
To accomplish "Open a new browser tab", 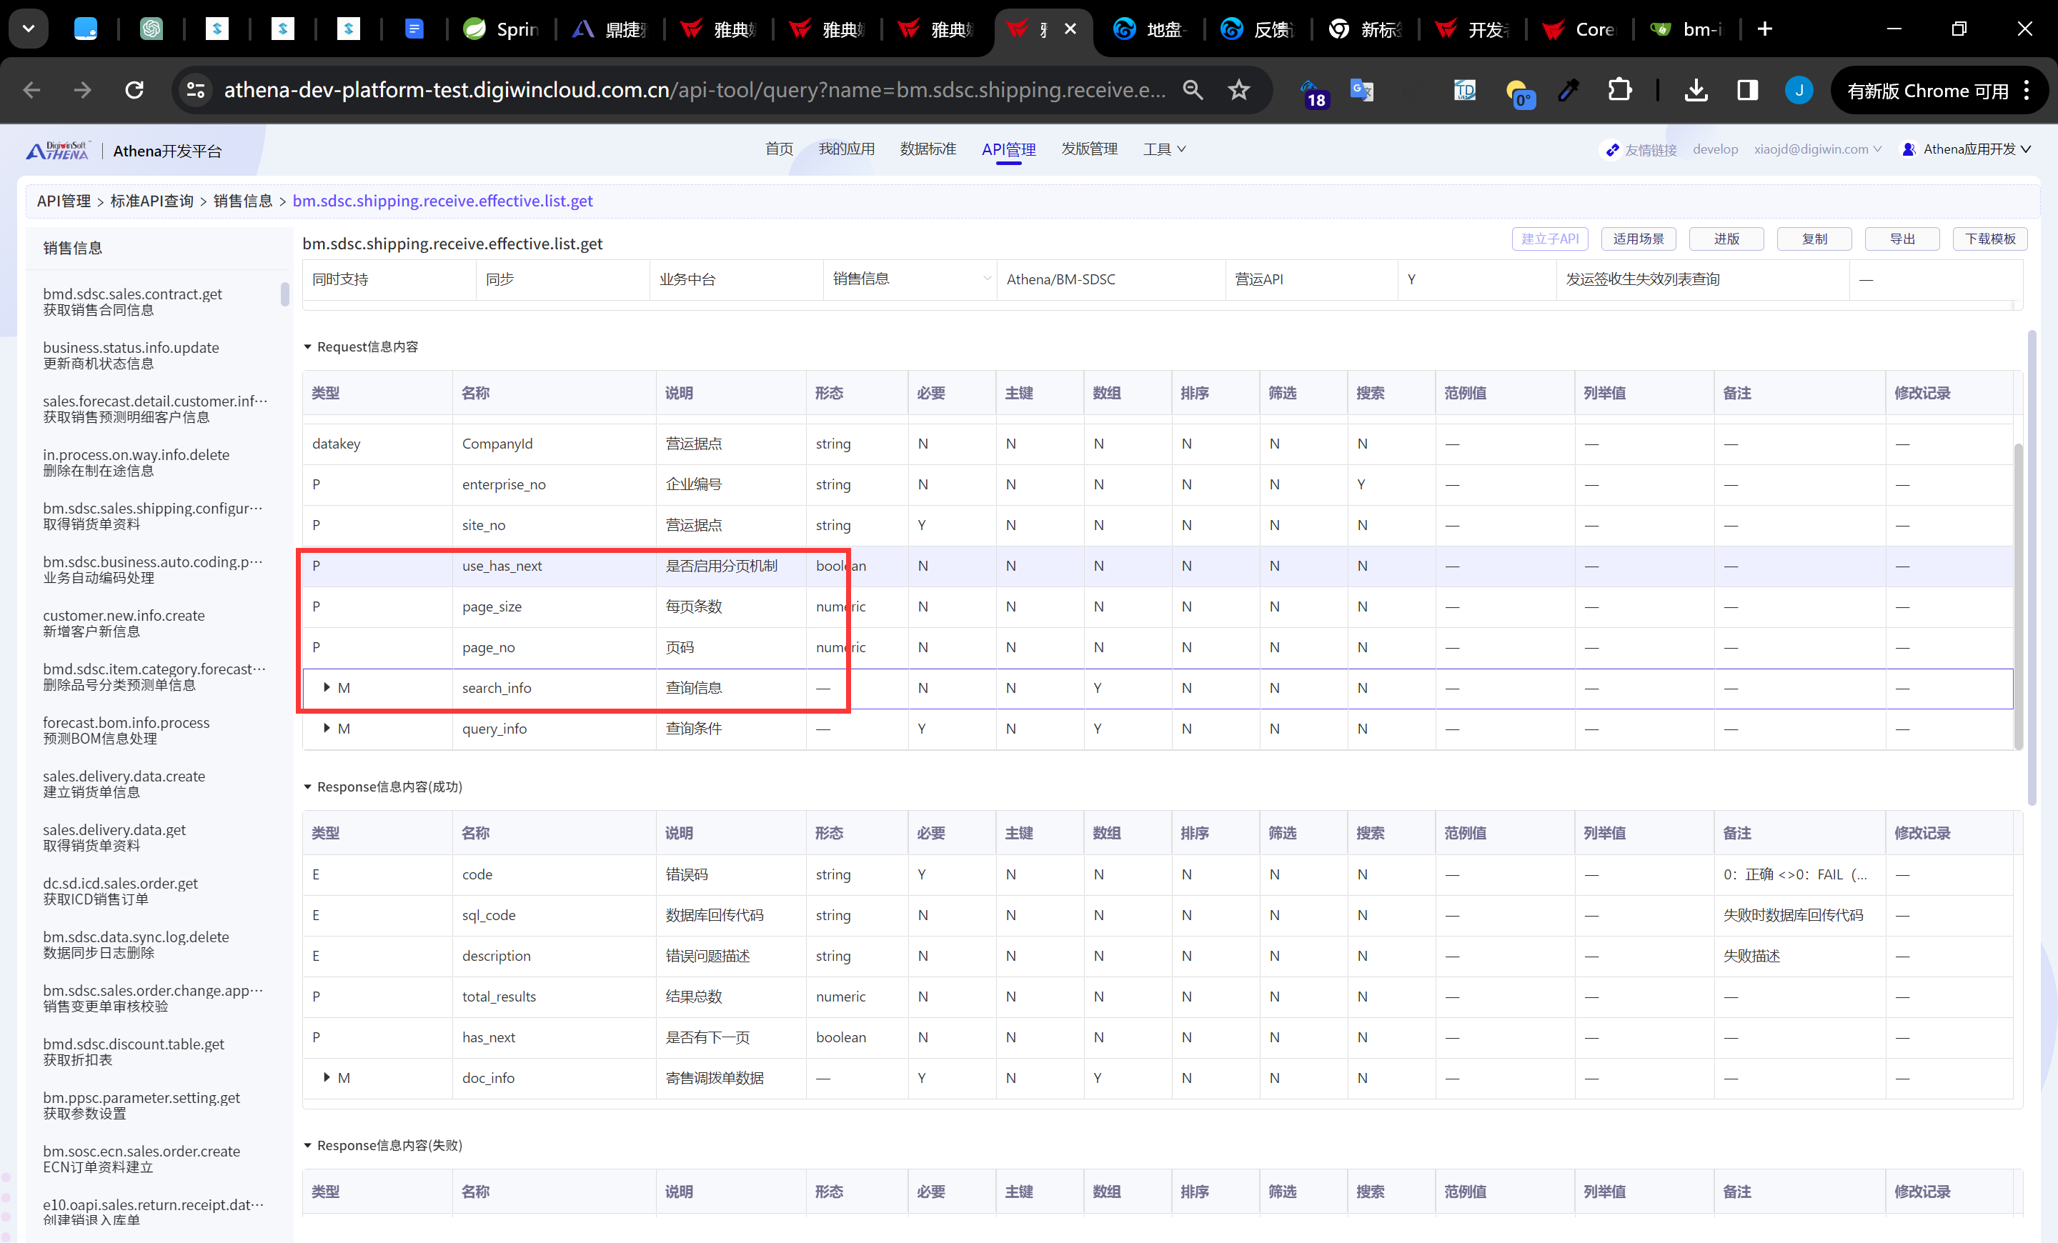I will (x=1764, y=29).
